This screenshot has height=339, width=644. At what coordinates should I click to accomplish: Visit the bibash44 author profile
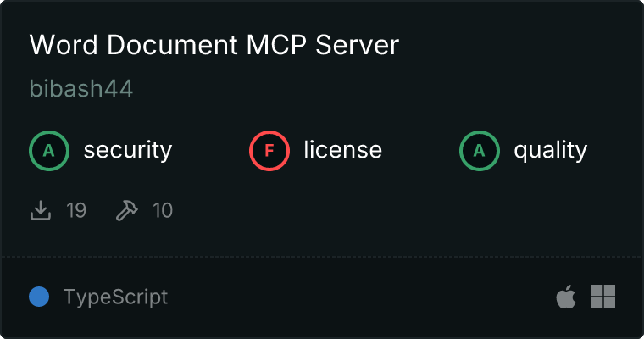click(x=81, y=89)
